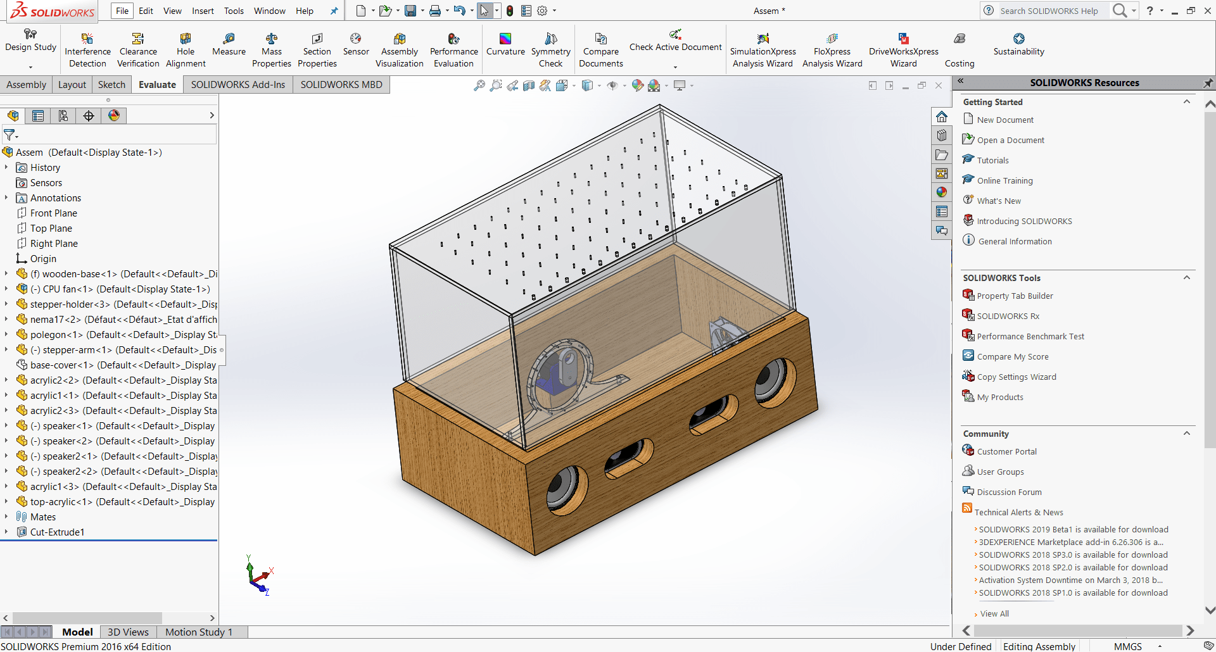Collapse the Getting Started section
Viewport: 1216px width, 652px height.
[x=1187, y=102]
